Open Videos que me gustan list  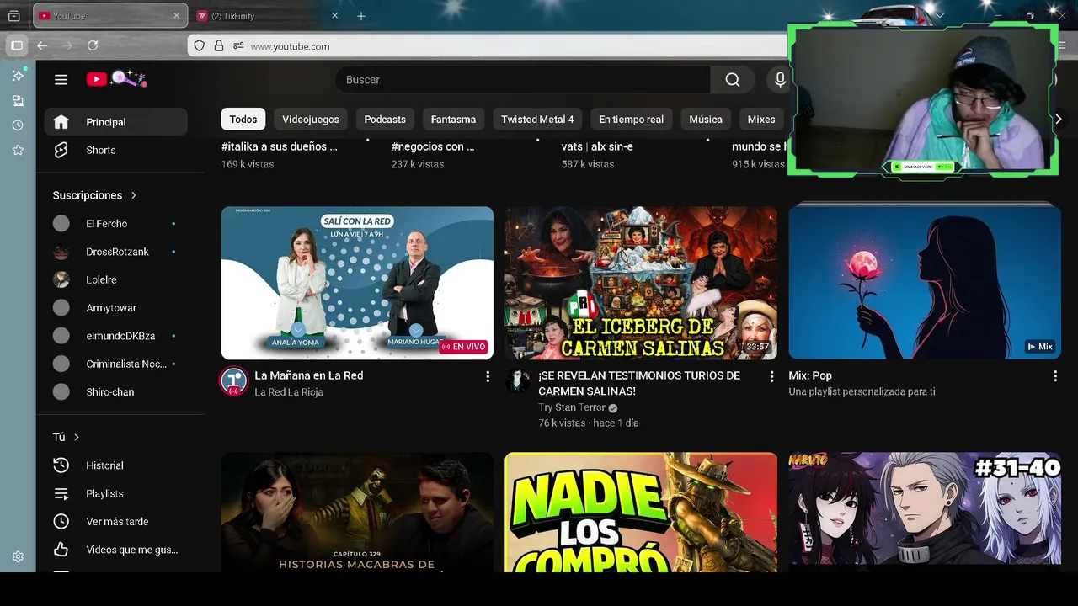click(116, 550)
